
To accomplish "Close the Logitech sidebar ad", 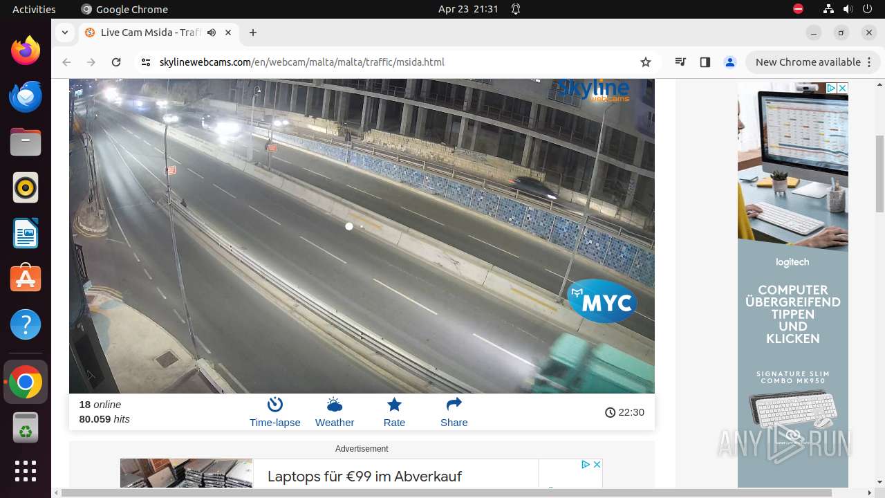I will click(843, 88).
